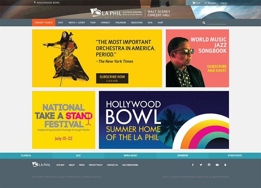Viewport: 261px width, 188px height.
Task: Click the Hollywood Bowl footer link
Action: pyautogui.click(x=130, y=165)
